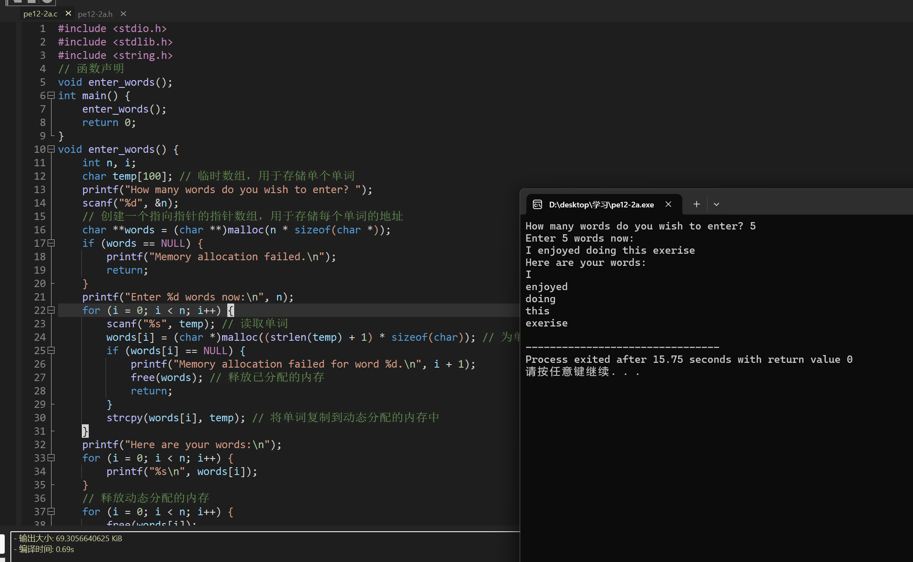Image resolution: width=913 pixels, height=562 pixels.
Task: Click the printf("%s\n", words[i]); line
Action: pos(182,472)
